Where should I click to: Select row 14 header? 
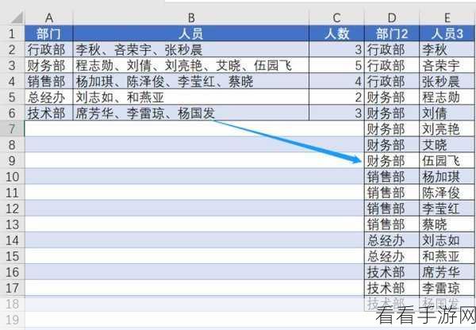coord(12,240)
